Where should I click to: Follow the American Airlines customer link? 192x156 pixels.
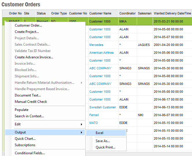pyautogui.click(x=101, y=53)
